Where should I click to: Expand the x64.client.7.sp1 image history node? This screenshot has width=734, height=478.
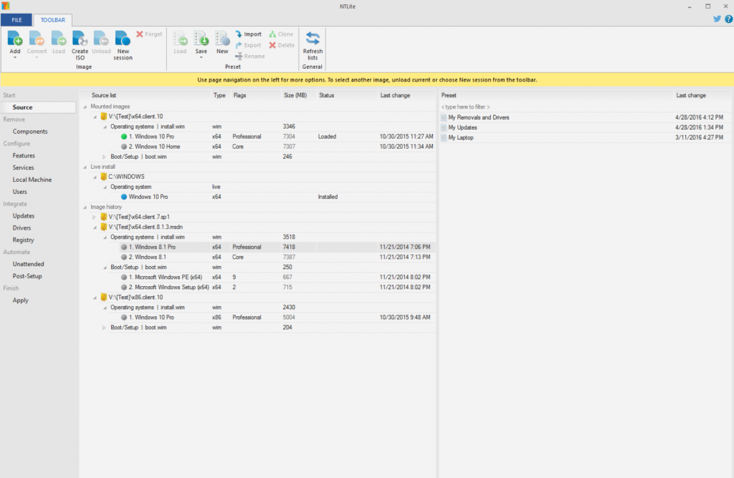coord(95,217)
